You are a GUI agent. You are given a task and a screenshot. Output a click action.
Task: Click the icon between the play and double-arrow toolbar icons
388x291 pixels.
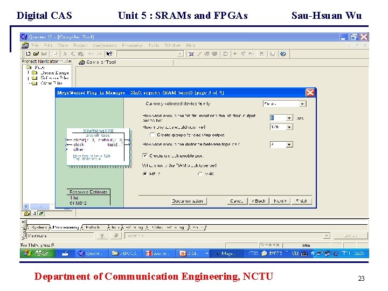click(x=243, y=54)
